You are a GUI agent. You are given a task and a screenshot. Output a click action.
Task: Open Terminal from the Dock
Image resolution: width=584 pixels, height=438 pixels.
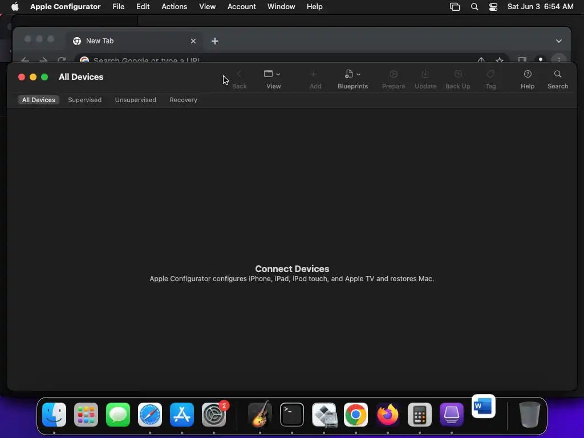(291, 415)
